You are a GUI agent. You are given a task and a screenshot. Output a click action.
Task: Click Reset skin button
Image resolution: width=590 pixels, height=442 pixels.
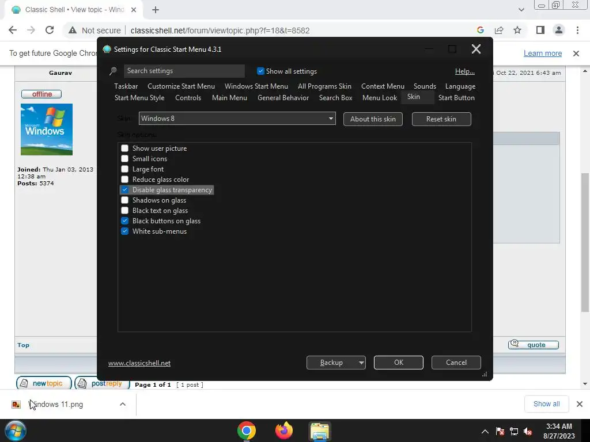(x=441, y=119)
